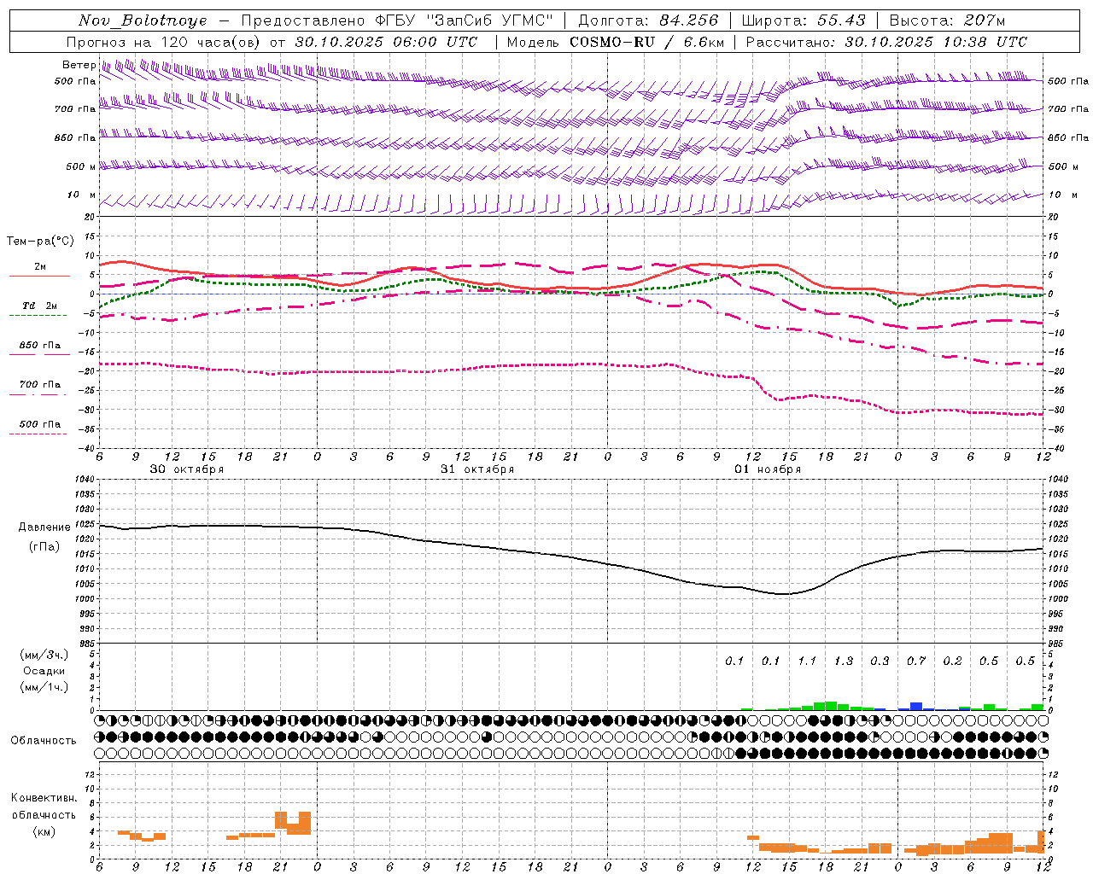The height and width of the screenshot is (874, 1093).
Task: Click the '700 гПа' temperature legend entry
Action: click(x=39, y=385)
